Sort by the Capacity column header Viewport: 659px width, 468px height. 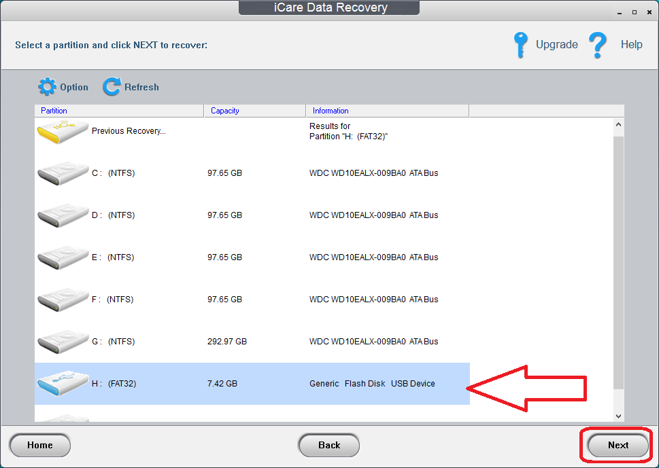(224, 111)
